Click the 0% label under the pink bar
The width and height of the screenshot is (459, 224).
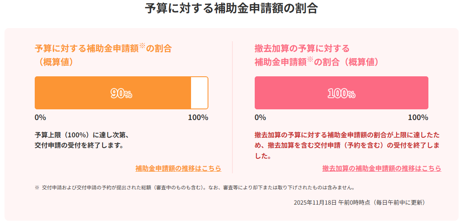pos(260,117)
